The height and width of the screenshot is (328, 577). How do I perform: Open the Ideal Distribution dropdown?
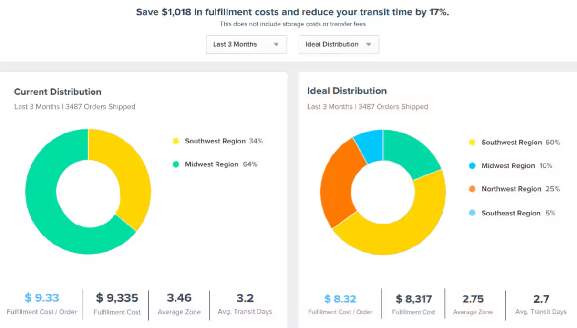coord(338,44)
